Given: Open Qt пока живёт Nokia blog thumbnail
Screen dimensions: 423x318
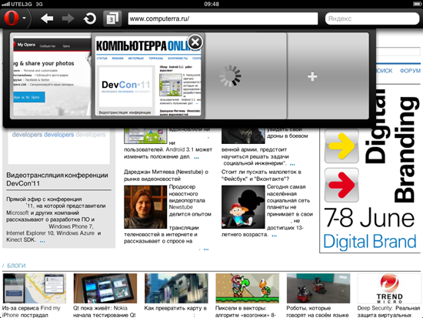Looking at the screenshot, I should [105, 288].
